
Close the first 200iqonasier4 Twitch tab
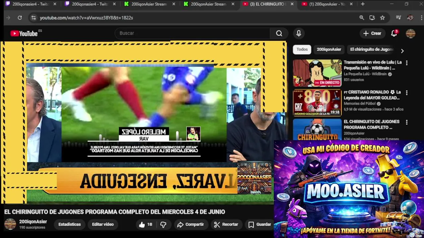(x=55, y=4)
